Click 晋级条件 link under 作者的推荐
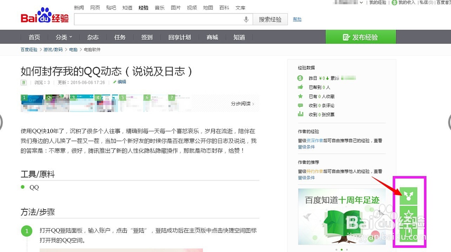The image size is (451, 252). click(306, 178)
